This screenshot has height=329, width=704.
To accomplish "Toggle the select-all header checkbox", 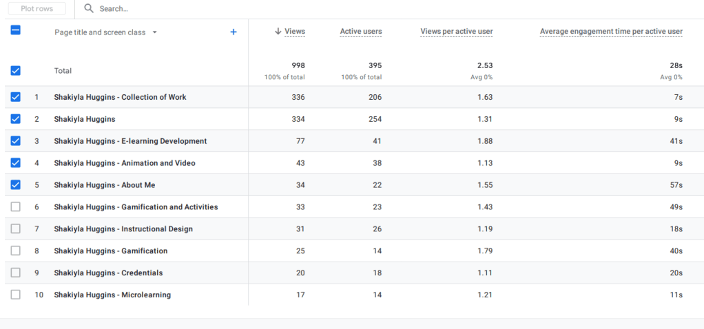I will coord(16,30).
